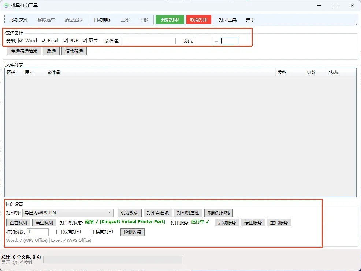Click the 全选筛选结果 button
This screenshot has height=271, width=361.
pyautogui.click(x=24, y=51)
